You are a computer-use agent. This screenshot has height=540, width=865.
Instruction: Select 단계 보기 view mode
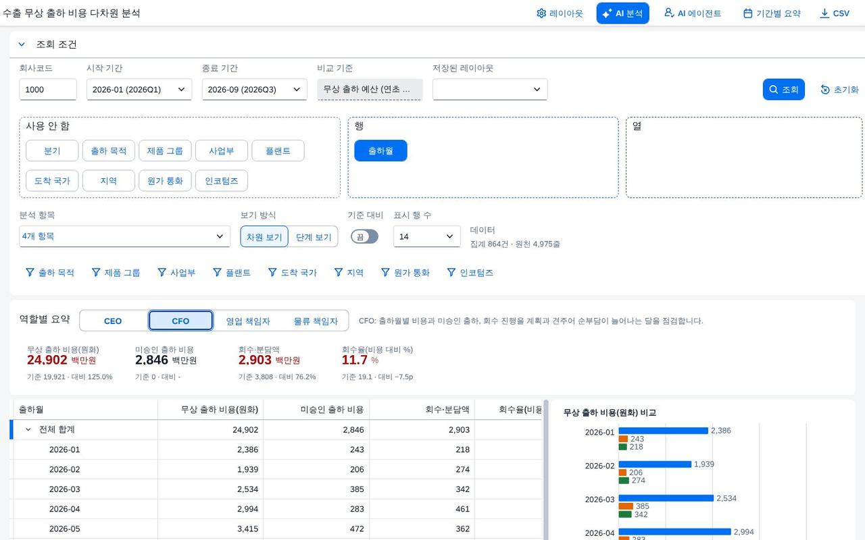314,237
